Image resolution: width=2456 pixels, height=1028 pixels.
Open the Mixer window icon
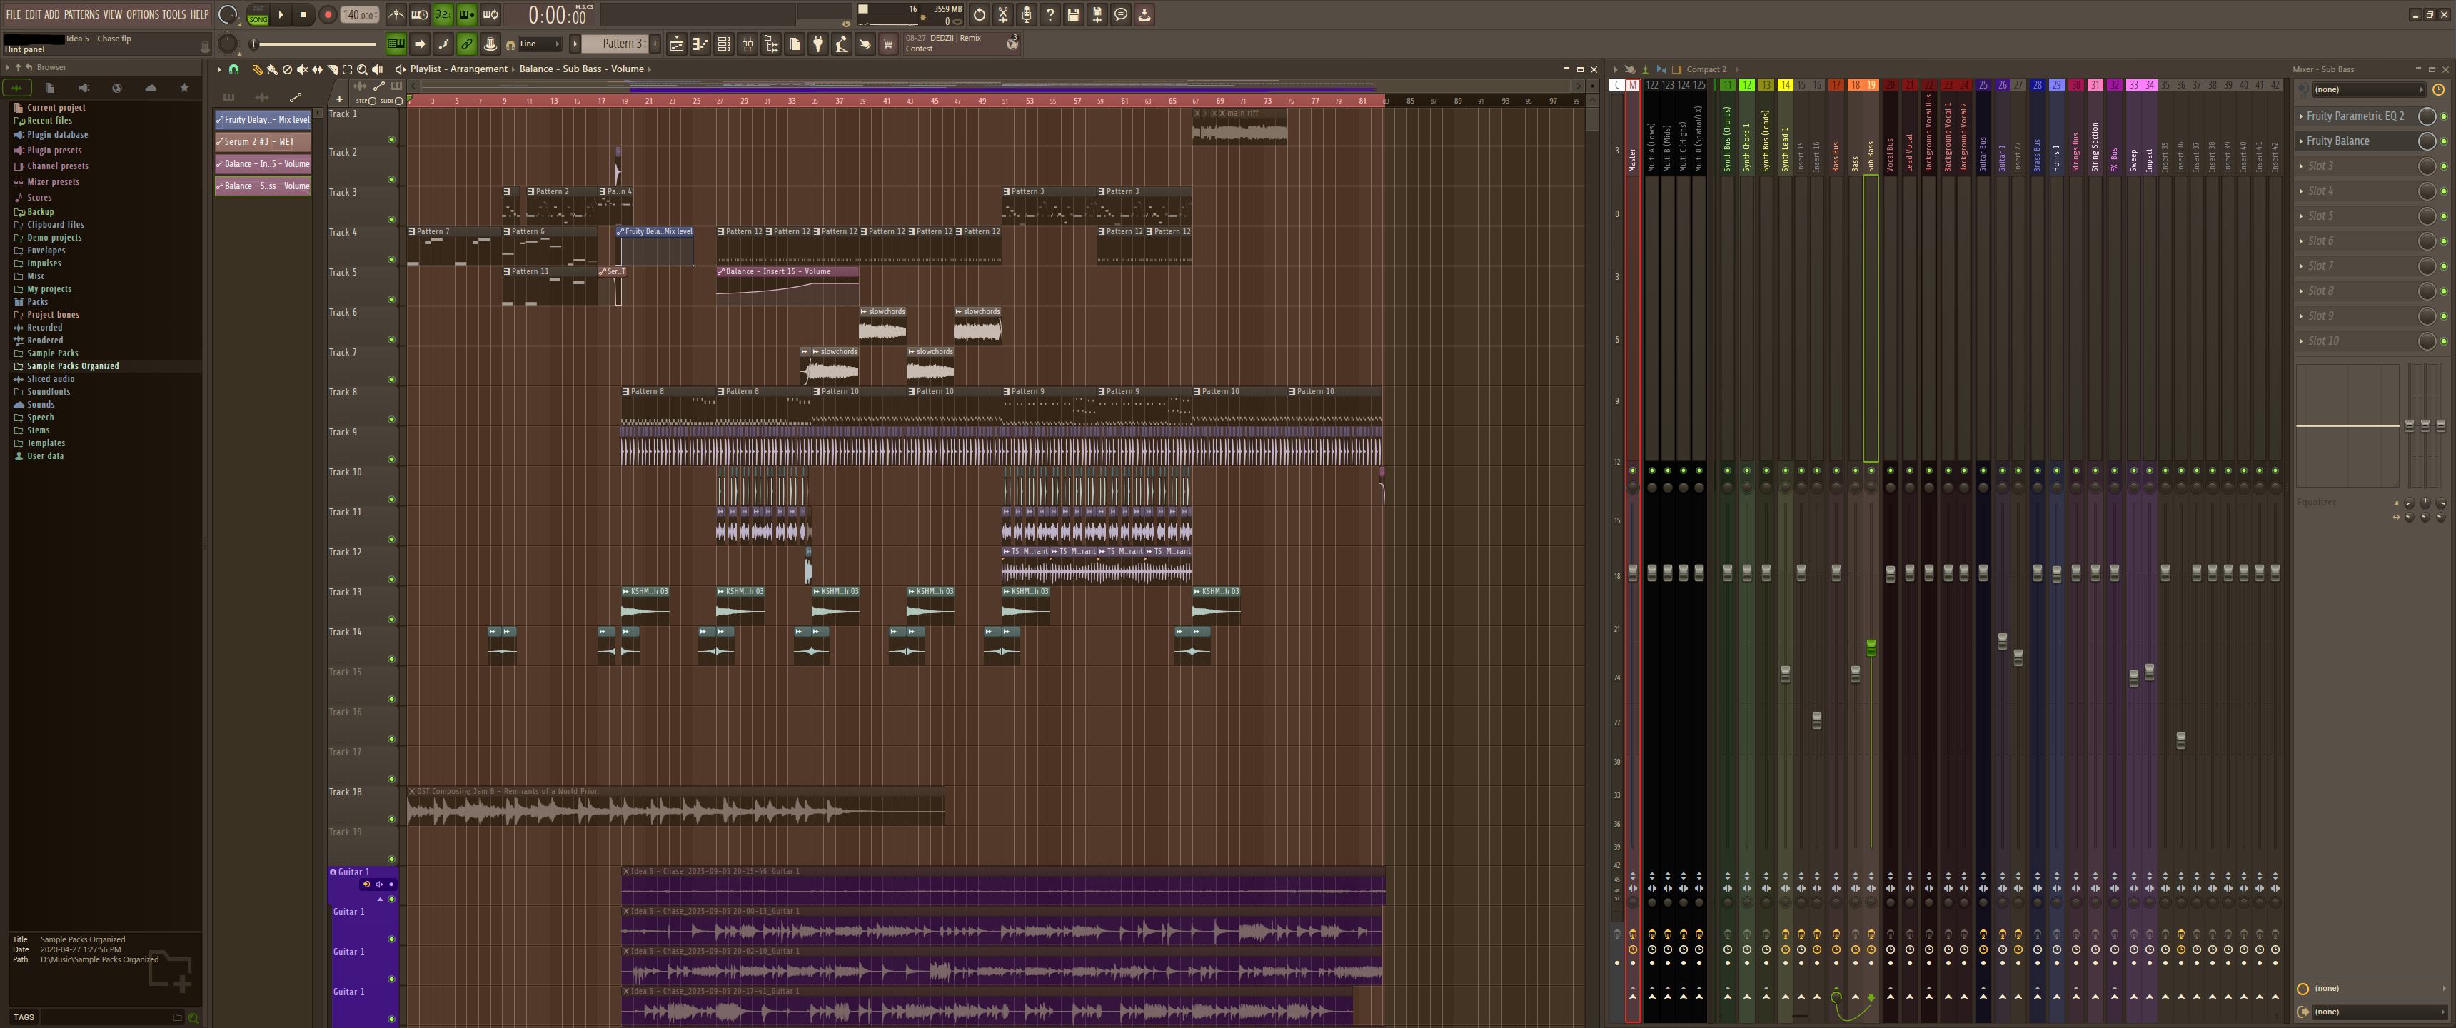click(748, 44)
